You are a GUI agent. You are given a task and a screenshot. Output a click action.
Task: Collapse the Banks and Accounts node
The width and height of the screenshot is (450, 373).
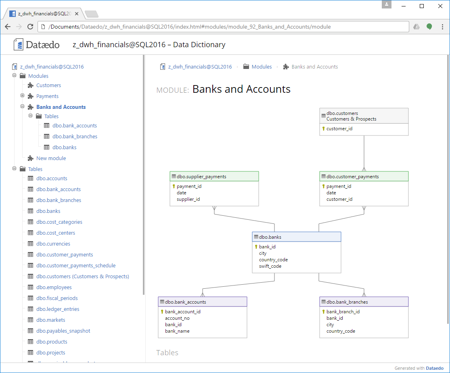pos(22,106)
